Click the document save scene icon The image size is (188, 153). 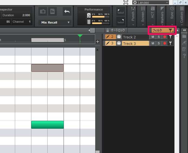(x=52, y=11)
